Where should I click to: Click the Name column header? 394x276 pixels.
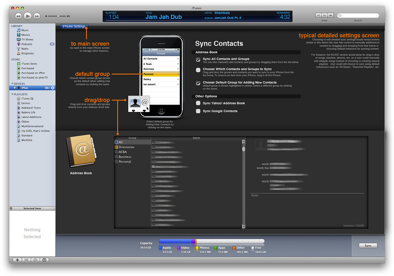pyautogui.click(x=196, y=138)
